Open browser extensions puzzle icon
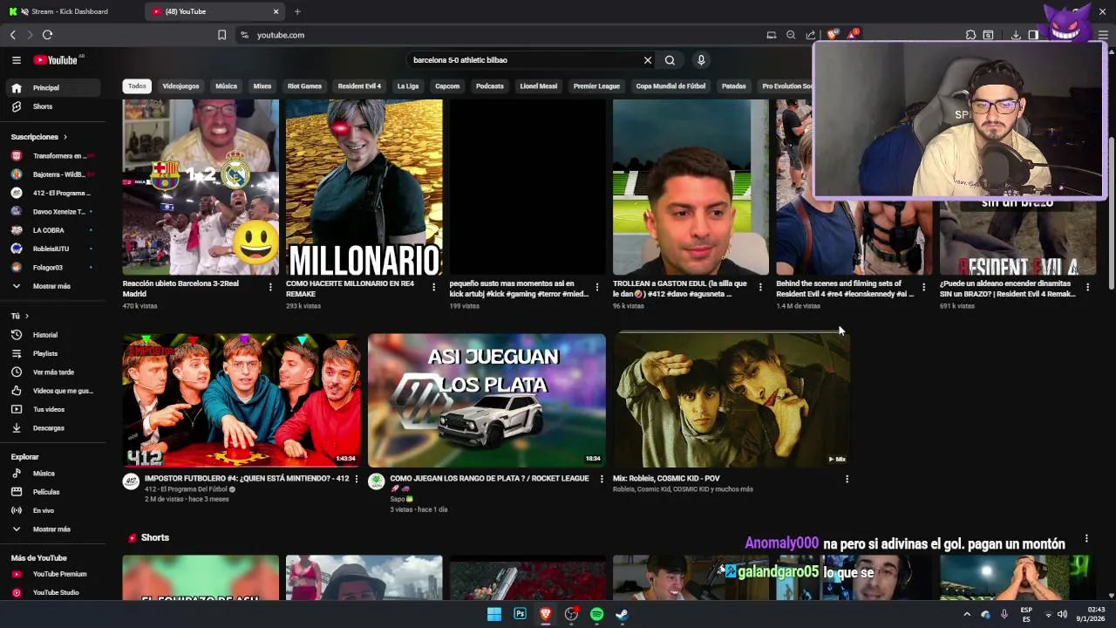This screenshot has width=1116, height=628. click(x=970, y=35)
